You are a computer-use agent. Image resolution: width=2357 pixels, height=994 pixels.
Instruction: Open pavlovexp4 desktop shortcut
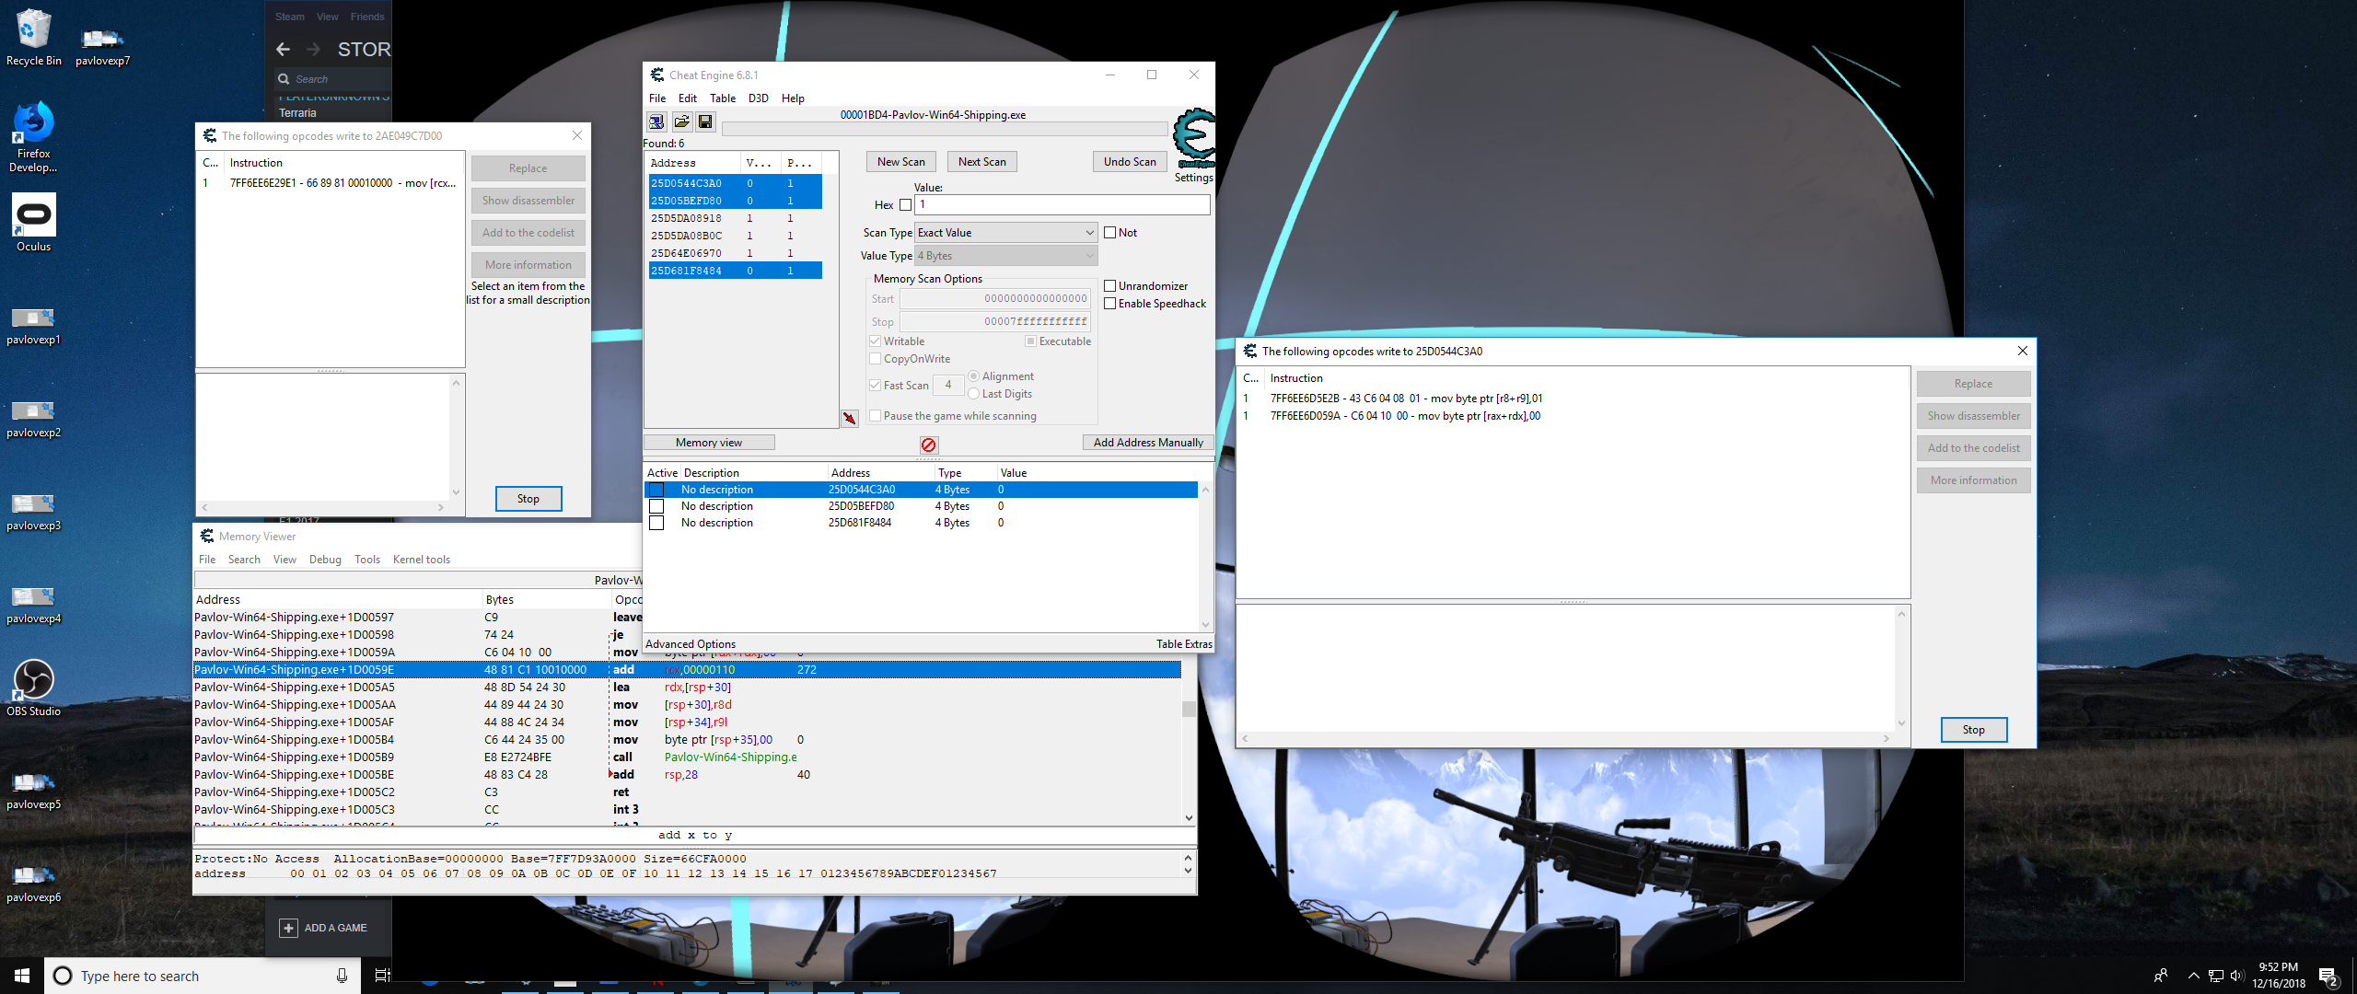tap(33, 606)
